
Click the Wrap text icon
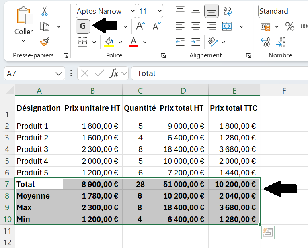228,11
